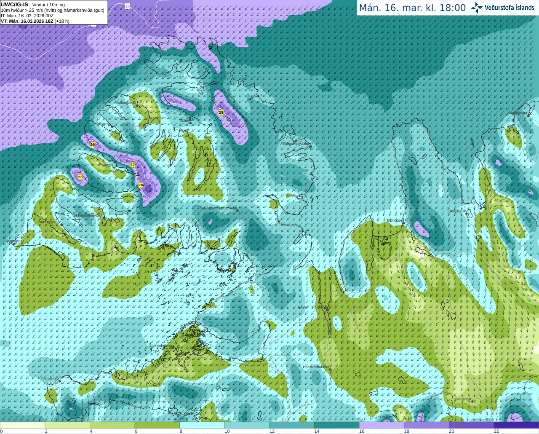Image resolution: width=539 pixels, height=434 pixels.
Task: Pick the 6–8 olive green scale swatch
Action: [157, 425]
